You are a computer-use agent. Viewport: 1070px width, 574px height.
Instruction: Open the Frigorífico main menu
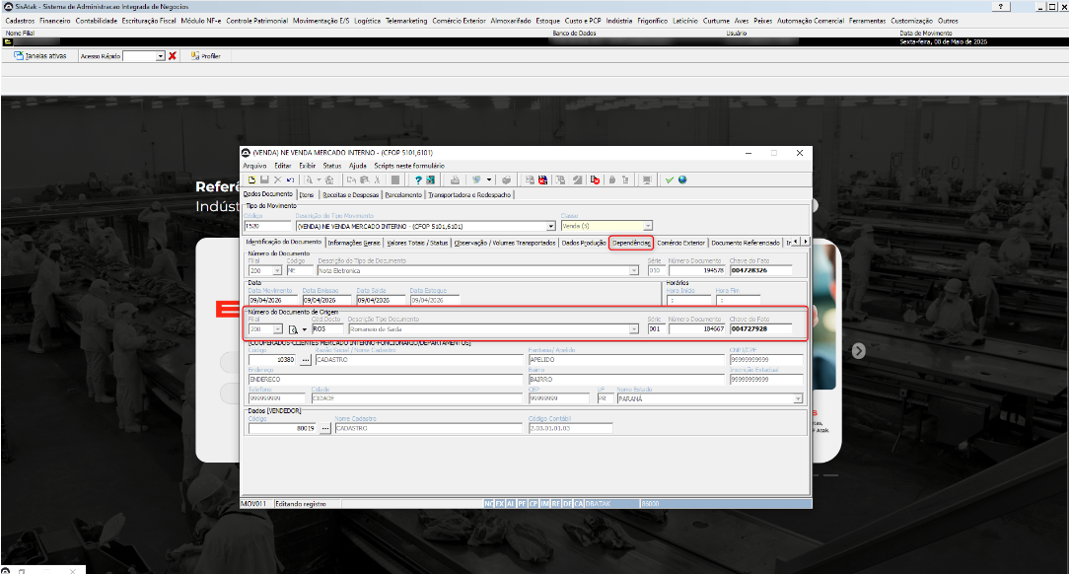(653, 21)
